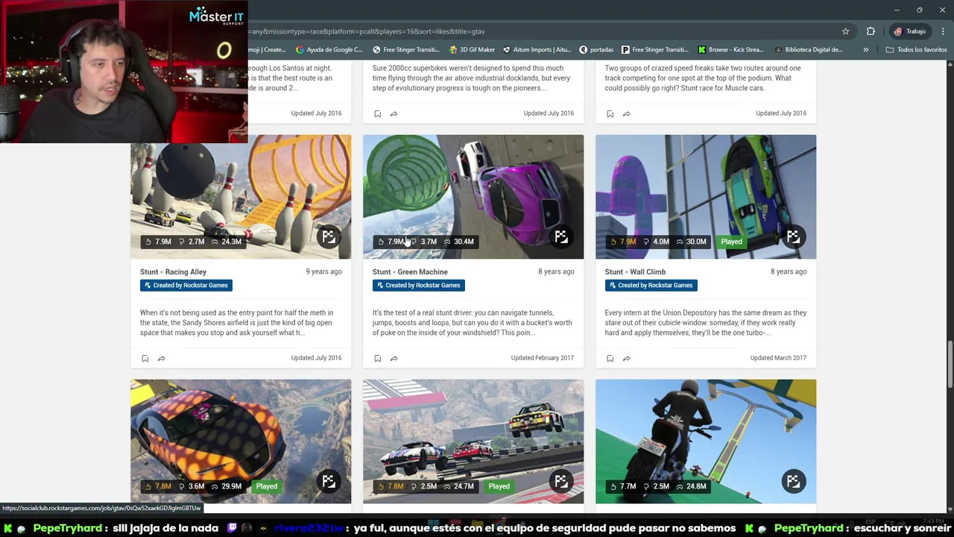This screenshot has height=537, width=954.
Task: Click share icon on top middle card
Action: 394,114
